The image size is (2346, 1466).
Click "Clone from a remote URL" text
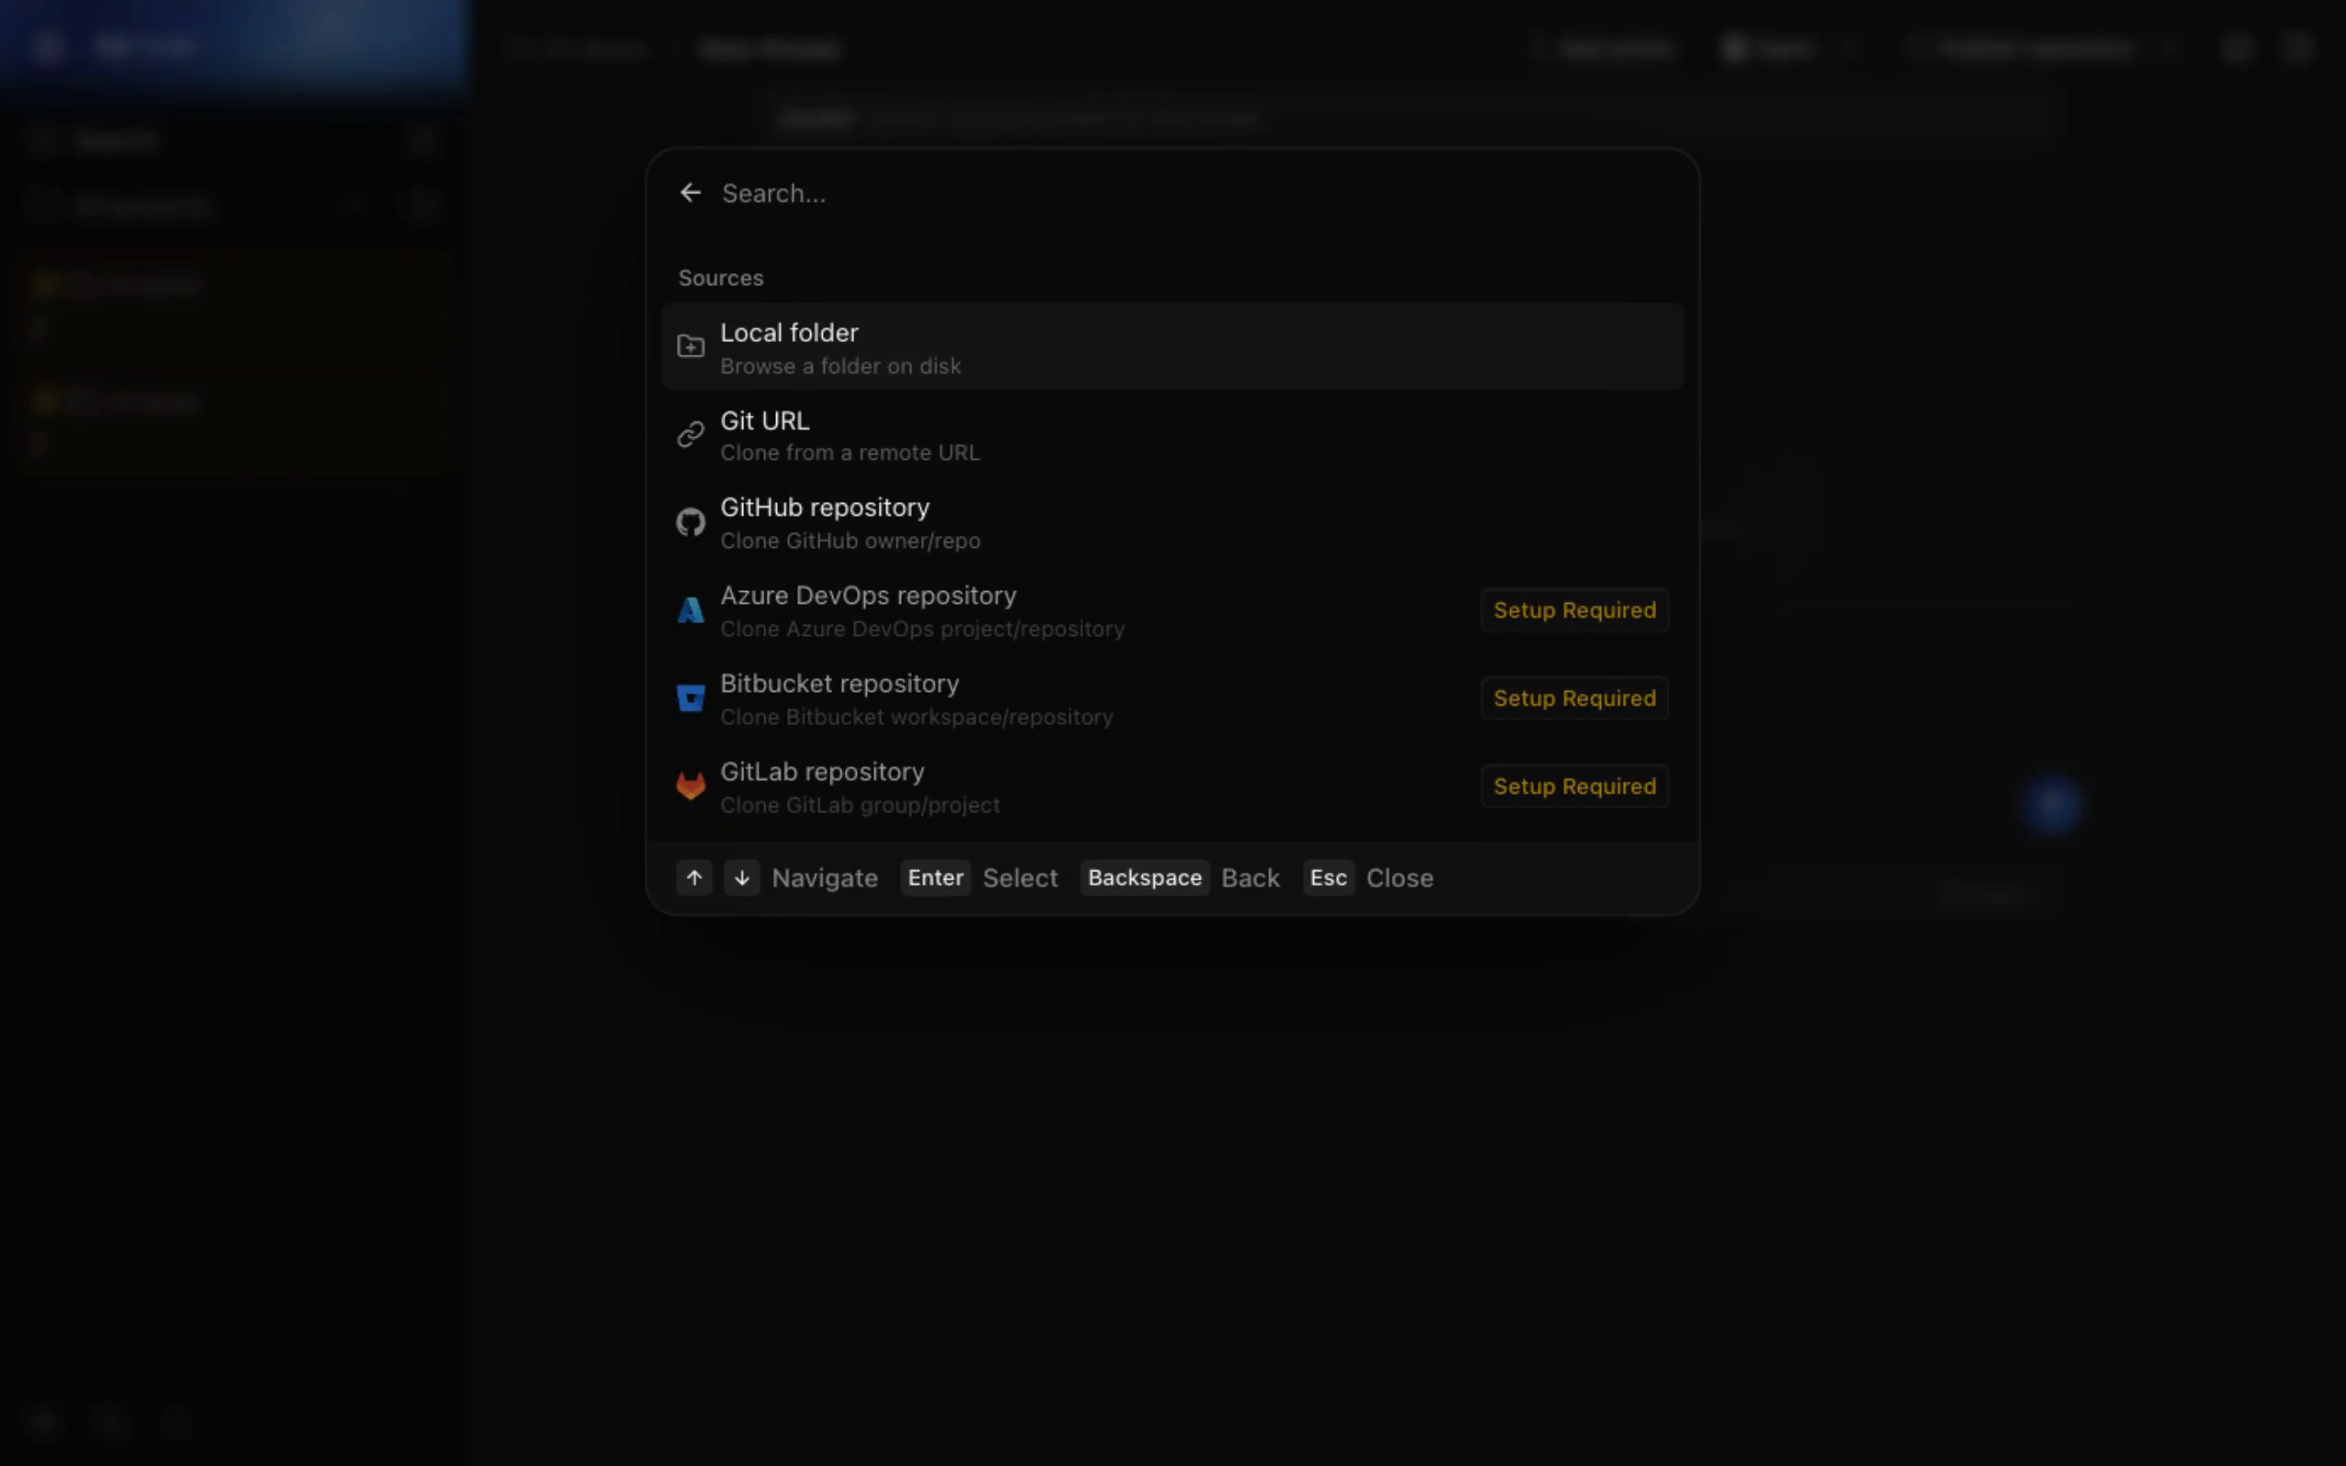point(850,453)
